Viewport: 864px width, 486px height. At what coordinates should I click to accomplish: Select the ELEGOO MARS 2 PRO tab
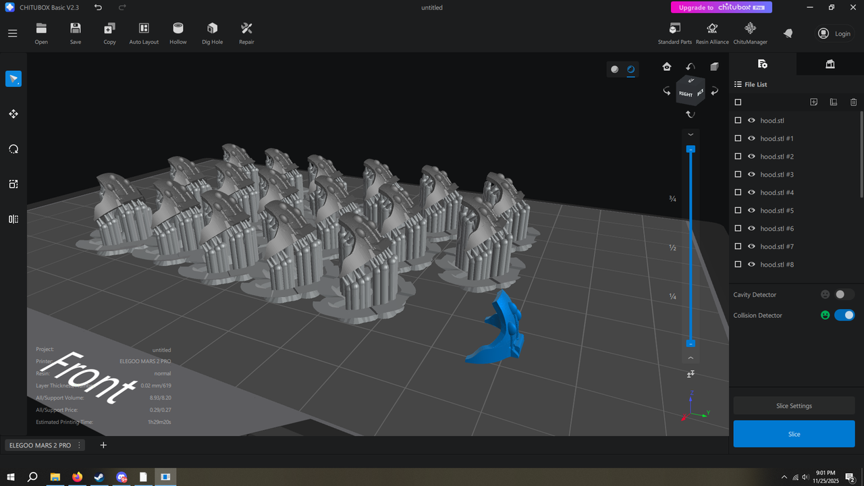pos(40,446)
